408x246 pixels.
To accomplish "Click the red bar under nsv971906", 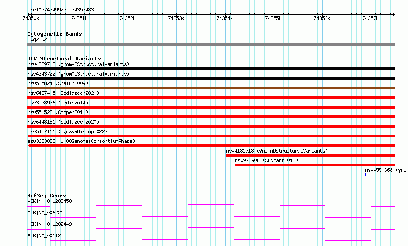I will [x=315, y=165].
